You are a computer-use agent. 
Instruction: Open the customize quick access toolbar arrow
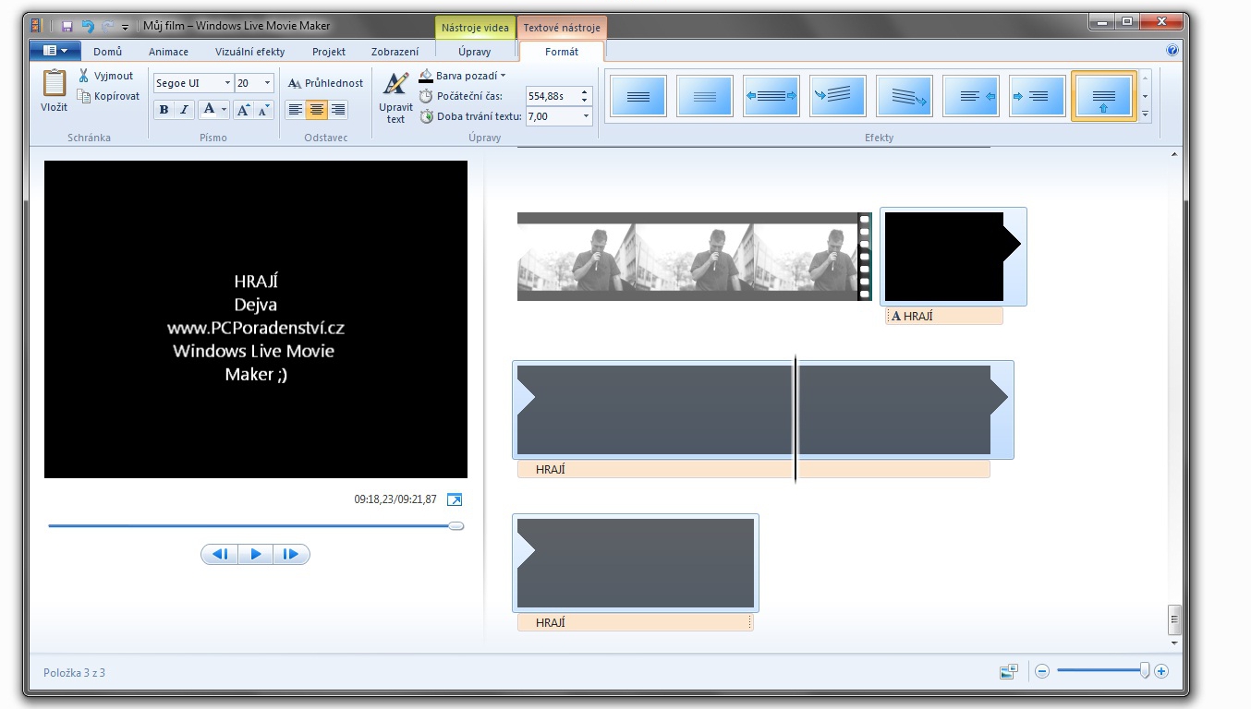[x=125, y=27]
